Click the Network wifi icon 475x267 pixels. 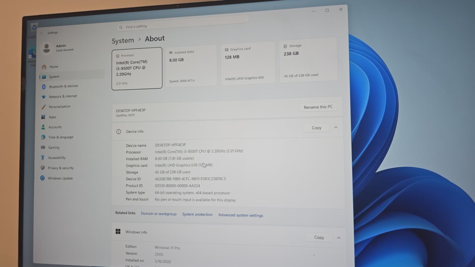pyautogui.click(x=44, y=97)
